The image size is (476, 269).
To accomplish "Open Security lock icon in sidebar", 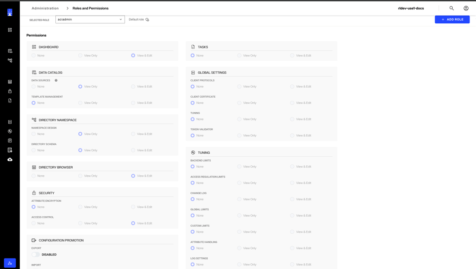I will point(10,91).
